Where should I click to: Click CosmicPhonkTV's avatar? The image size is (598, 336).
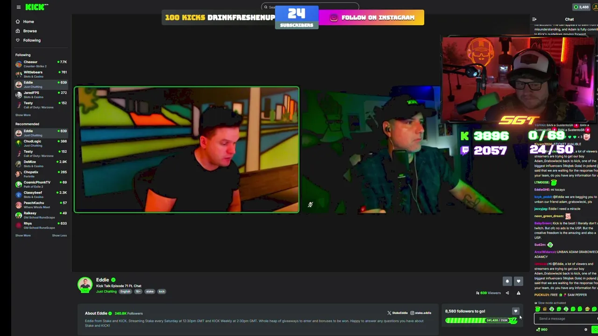coord(18,184)
